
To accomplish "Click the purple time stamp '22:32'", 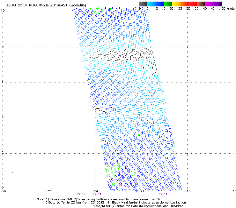I will click(81, 194).
